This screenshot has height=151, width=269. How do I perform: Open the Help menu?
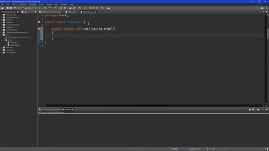pos(71,5)
